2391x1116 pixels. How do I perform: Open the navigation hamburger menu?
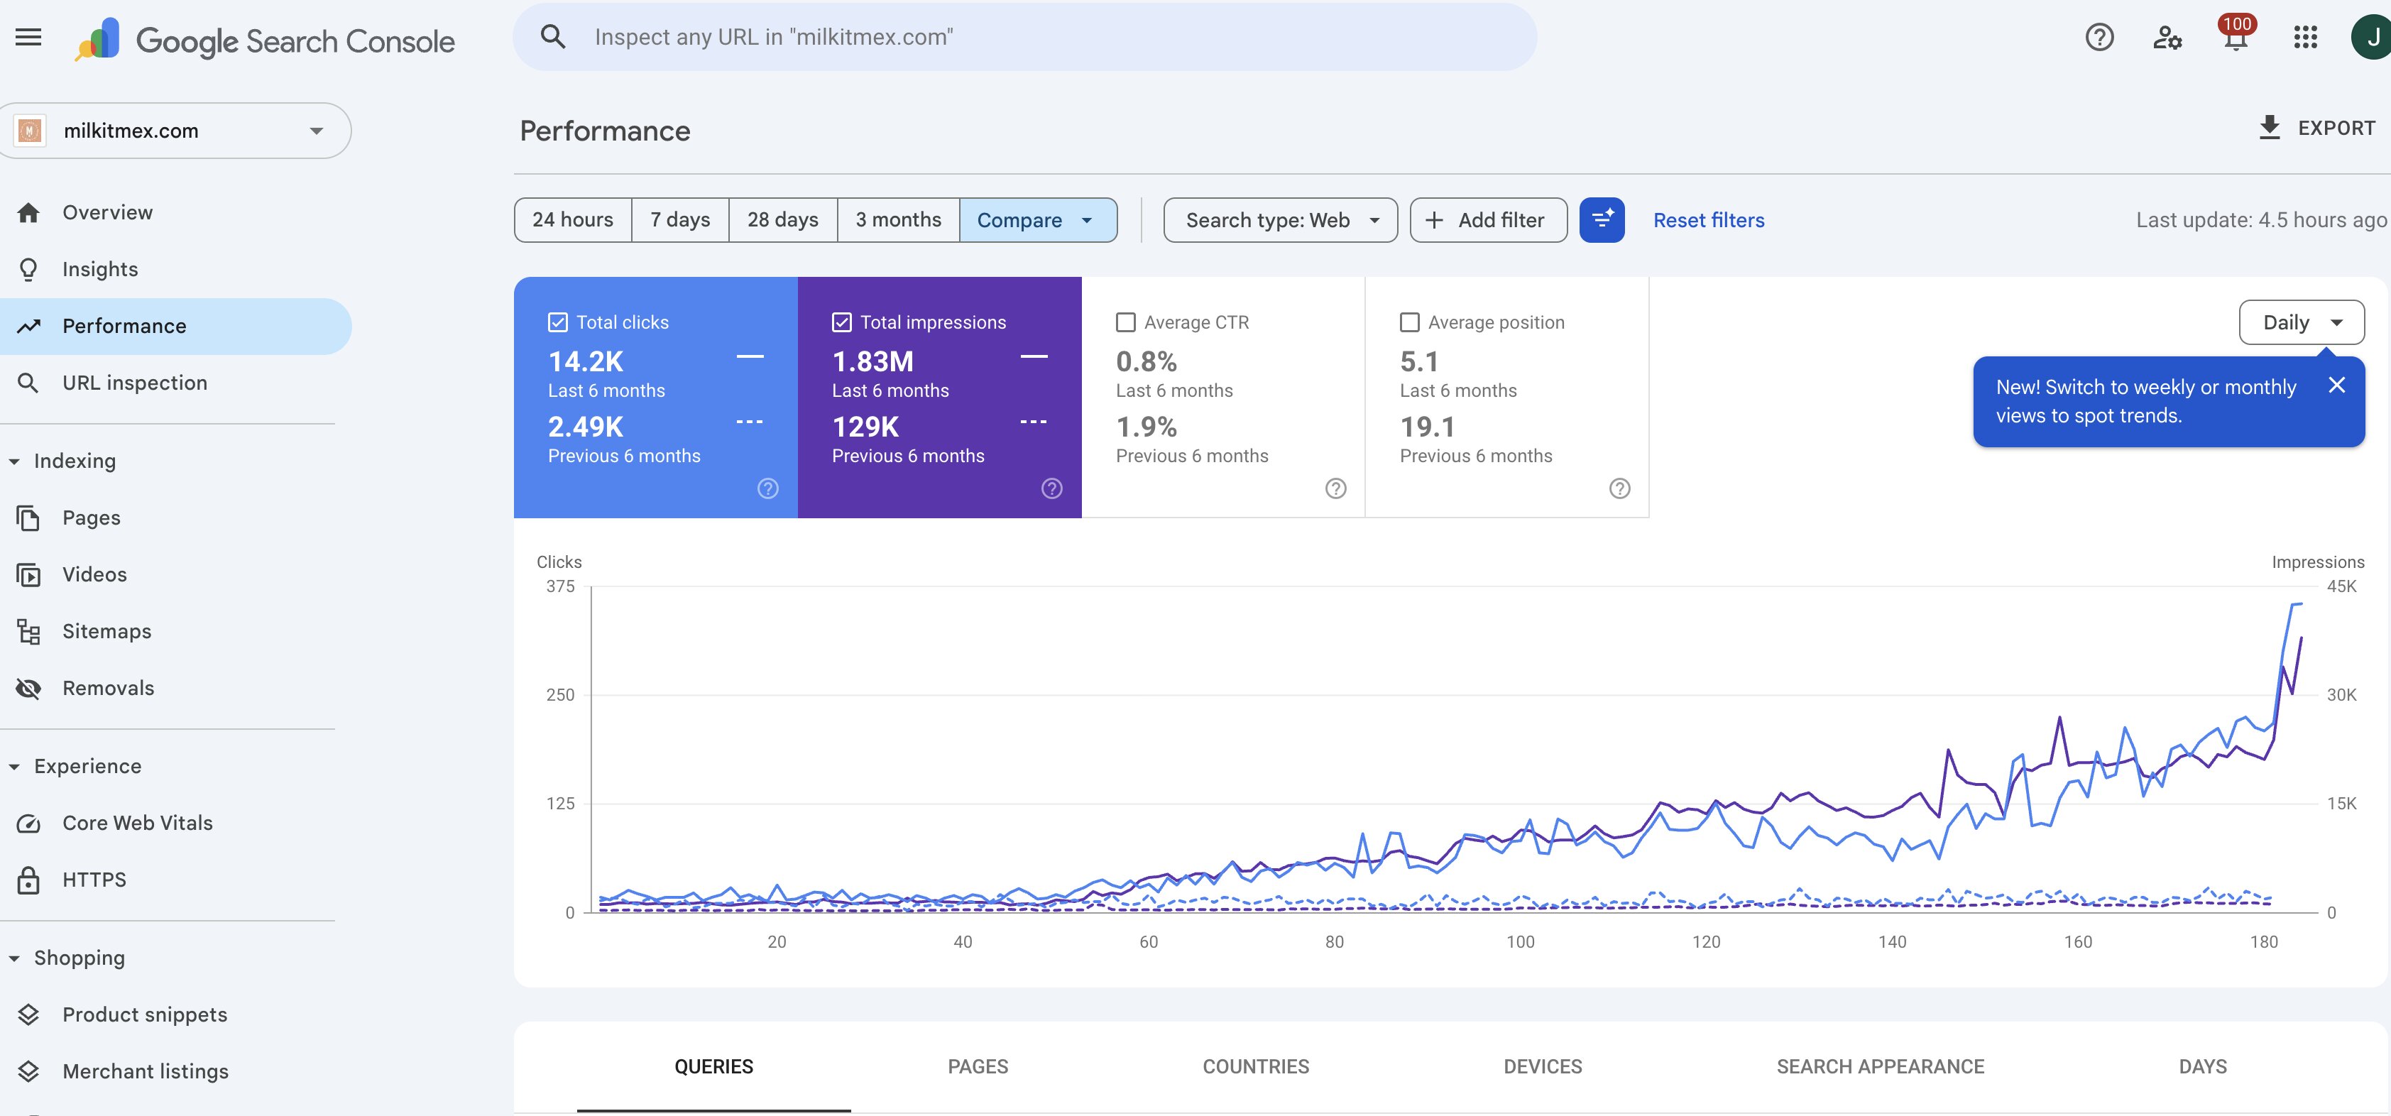coord(28,36)
